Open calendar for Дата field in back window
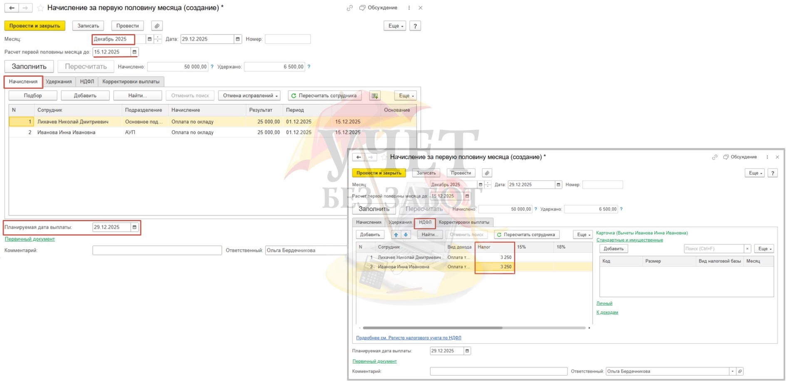This screenshot has height=381, width=799. click(x=238, y=39)
